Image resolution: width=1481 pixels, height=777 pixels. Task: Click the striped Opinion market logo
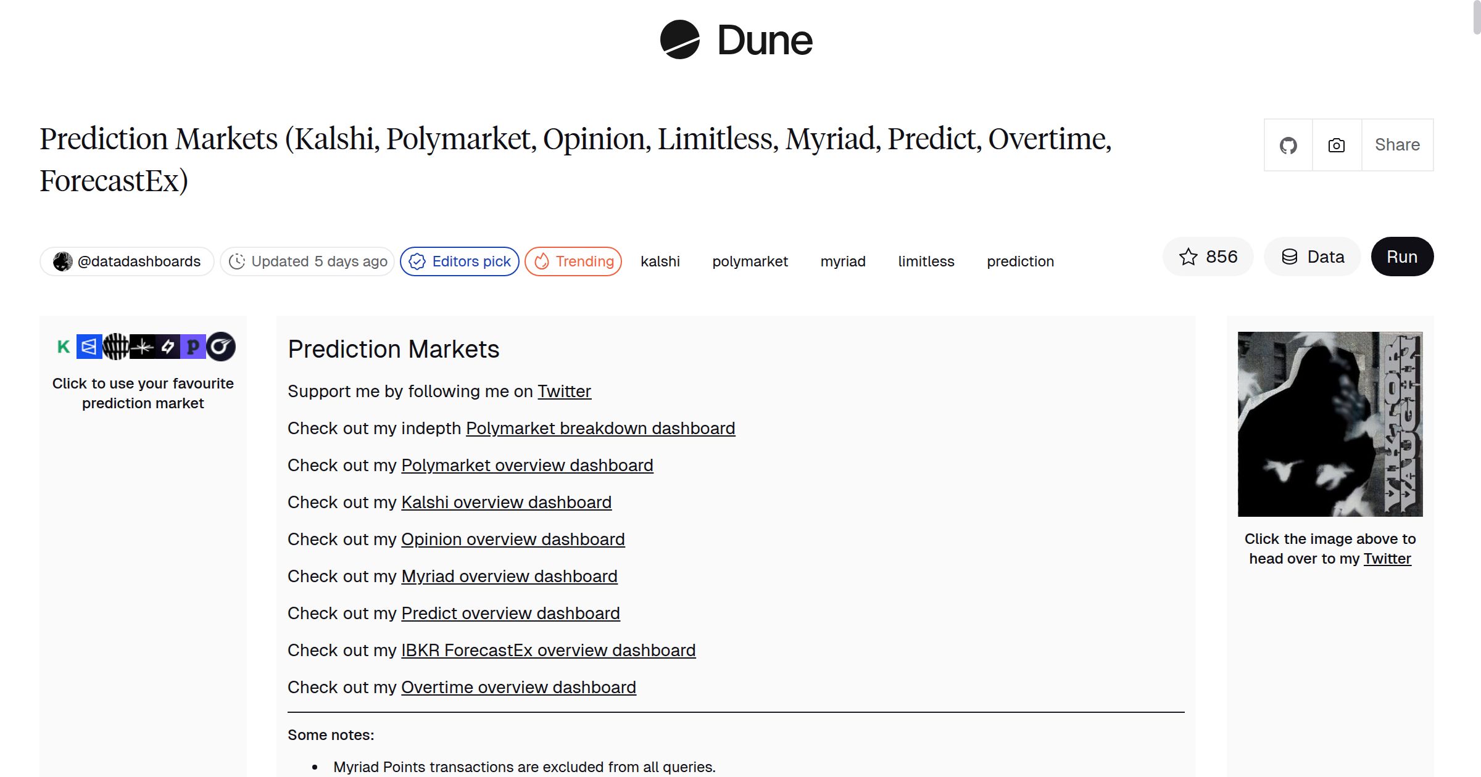click(x=117, y=347)
